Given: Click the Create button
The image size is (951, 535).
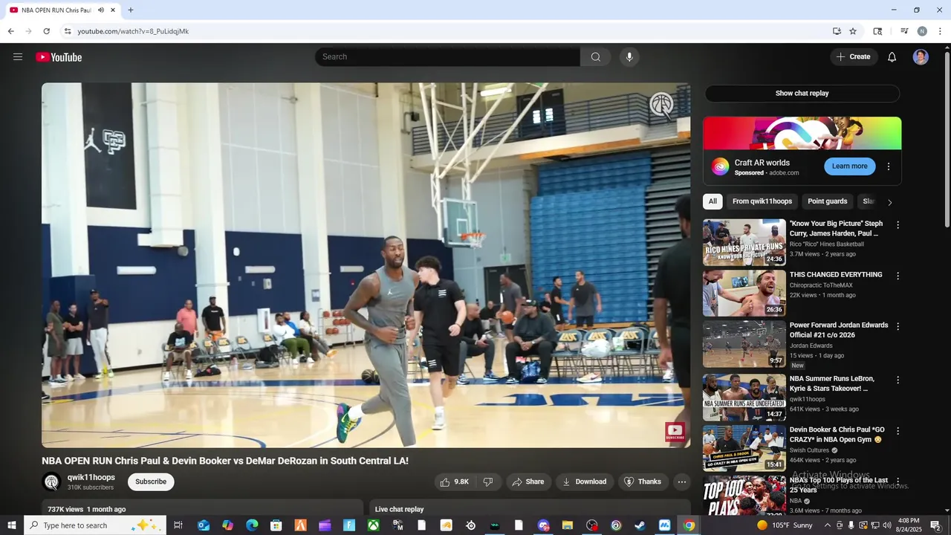Looking at the screenshot, I should 854,57.
